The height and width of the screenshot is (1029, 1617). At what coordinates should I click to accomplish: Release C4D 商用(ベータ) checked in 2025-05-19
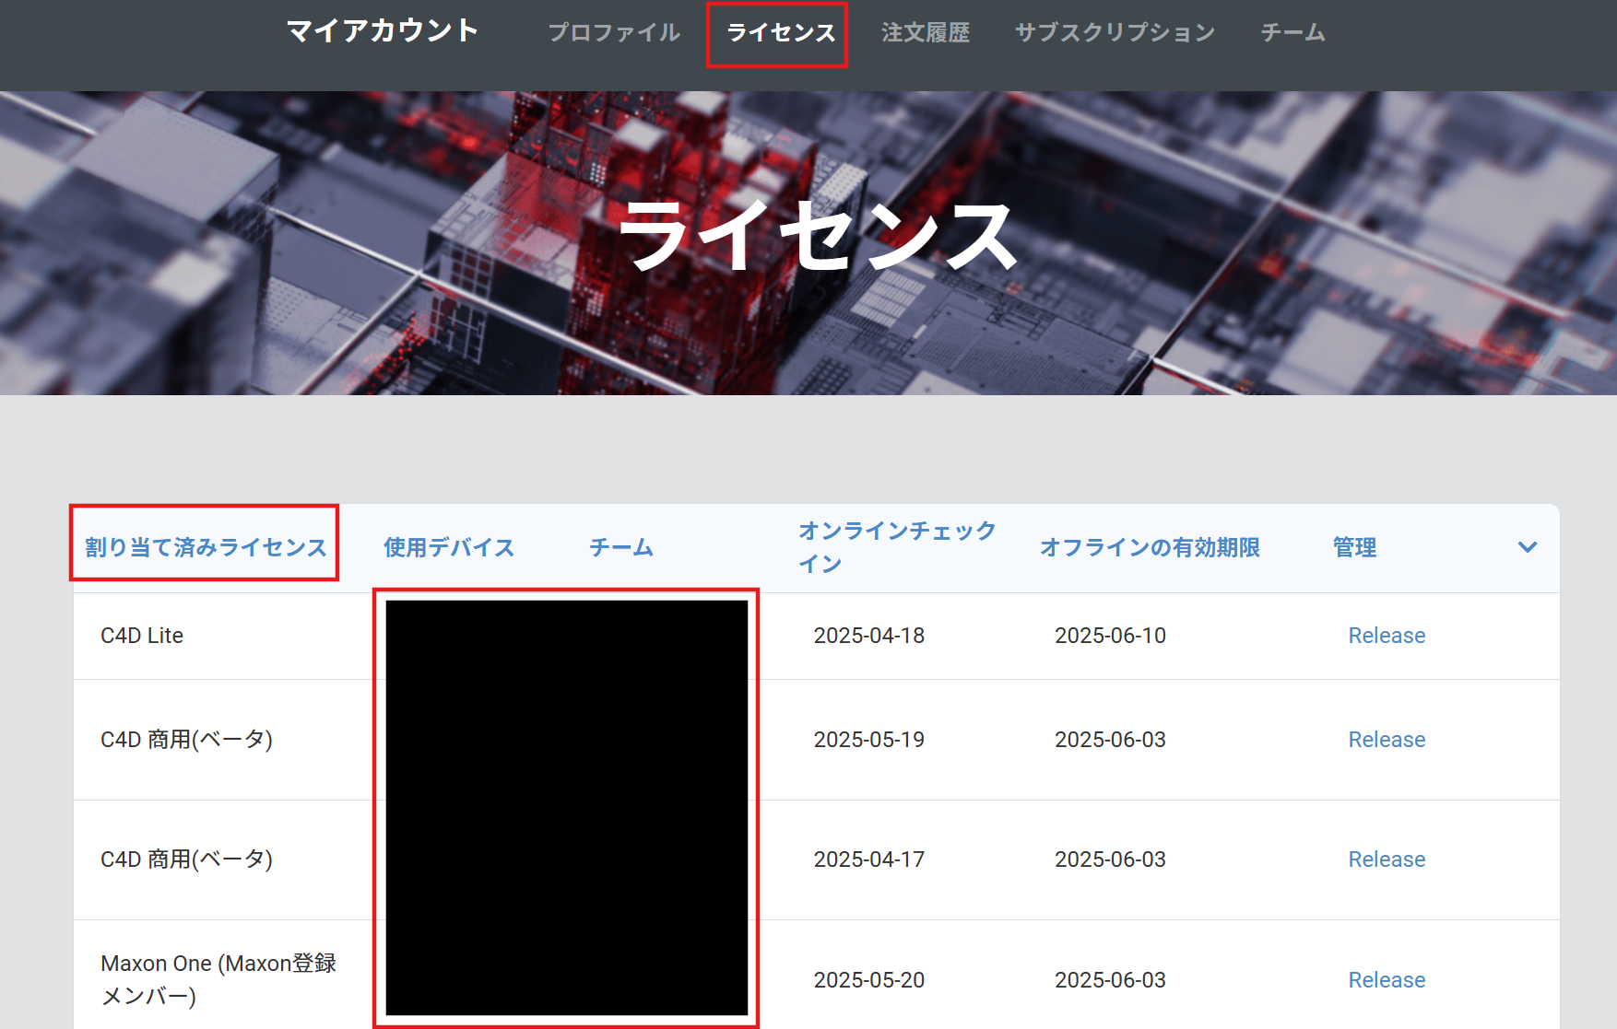pyautogui.click(x=1387, y=740)
